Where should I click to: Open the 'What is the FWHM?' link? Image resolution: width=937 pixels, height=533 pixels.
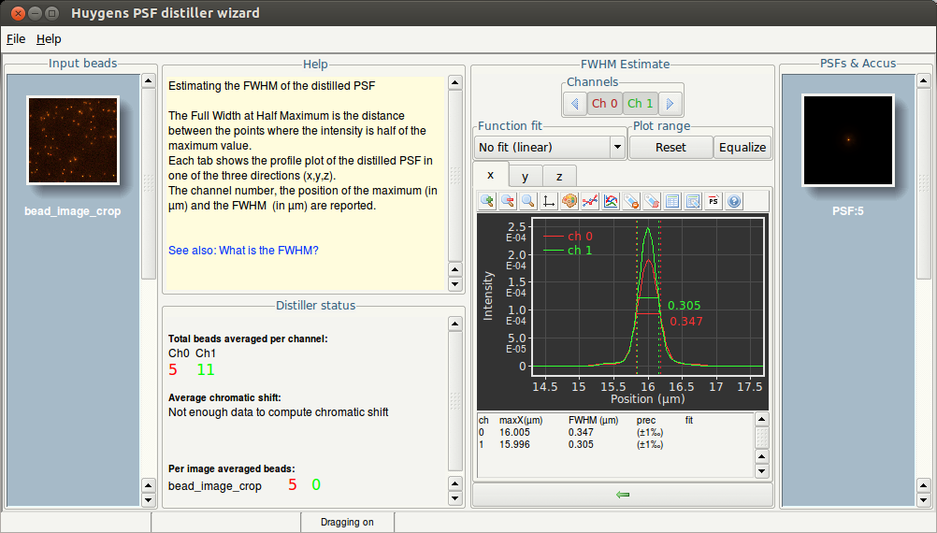point(243,251)
